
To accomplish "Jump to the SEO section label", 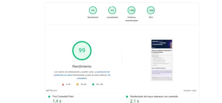I will click(x=151, y=17).
